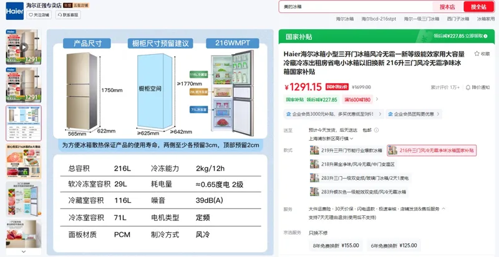This screenshot has height=257, width=499.
Task: Select the open fridge interior thumbnail
Action: click(24, 199)
